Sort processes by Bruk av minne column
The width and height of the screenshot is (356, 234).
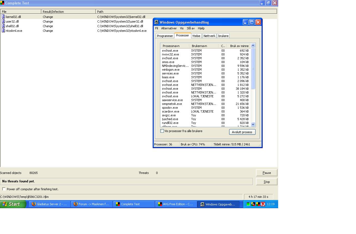238,46
